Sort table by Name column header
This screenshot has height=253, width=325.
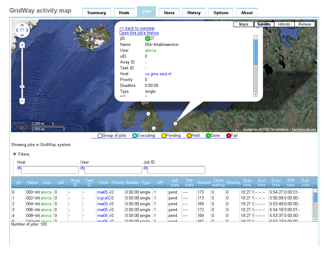[x=33, y=182]
